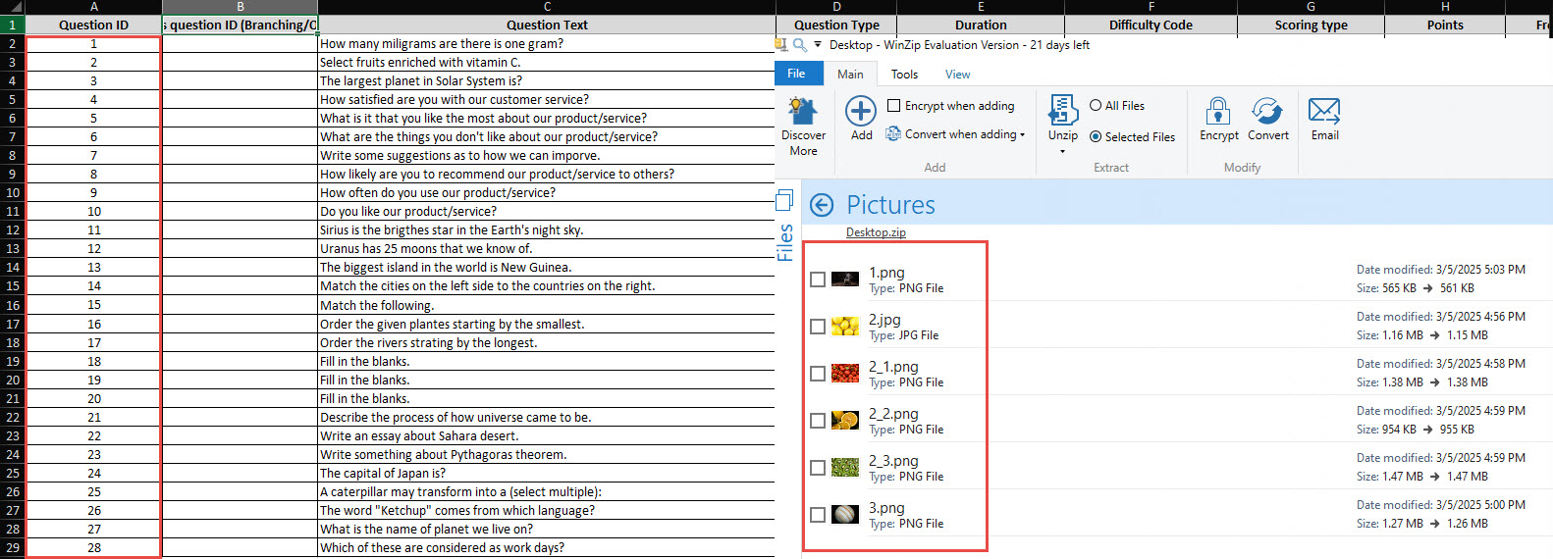The width and height of the screenshot is (1553, 559).
Task: Click the search magnifier in quick access toolbar
Action: 800,45
